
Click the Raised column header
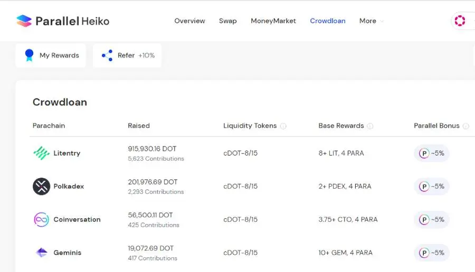pos(139,125)
